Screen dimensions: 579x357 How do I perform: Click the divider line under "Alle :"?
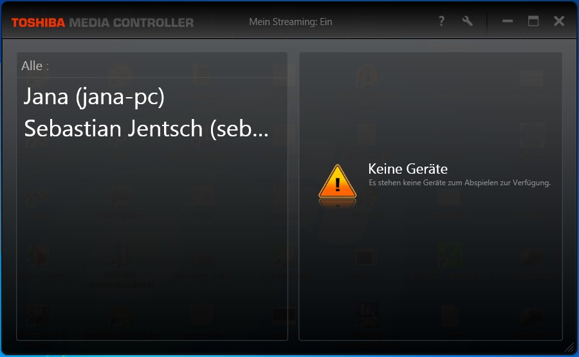pyautogui.click(x=152, y=78)
